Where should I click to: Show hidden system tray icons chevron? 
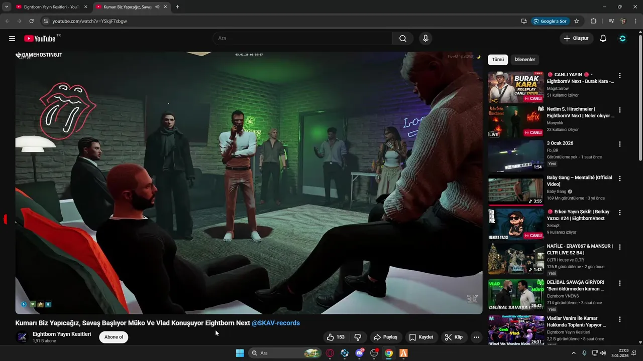tap(574, 353)
